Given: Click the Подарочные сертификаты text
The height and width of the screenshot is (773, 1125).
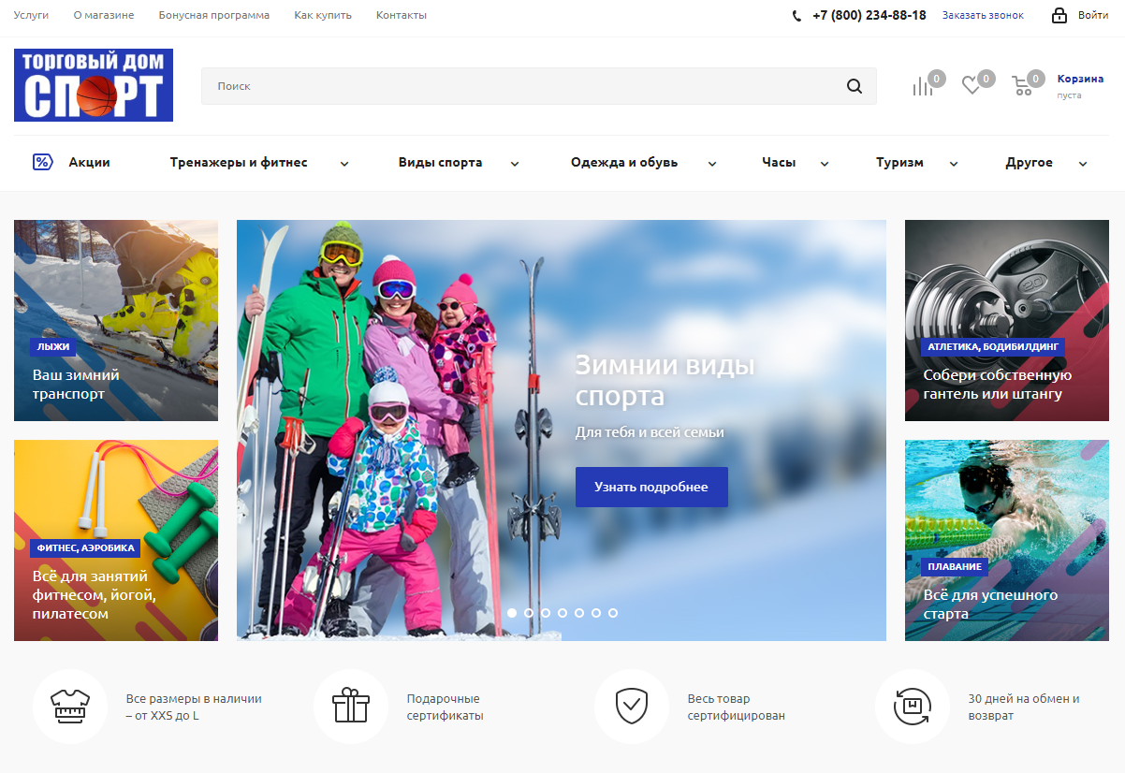Looking at the screenshot, I should point(446,707).
